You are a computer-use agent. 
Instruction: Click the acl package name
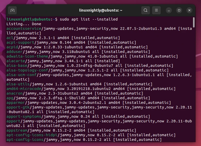click(x=10, y=38)
